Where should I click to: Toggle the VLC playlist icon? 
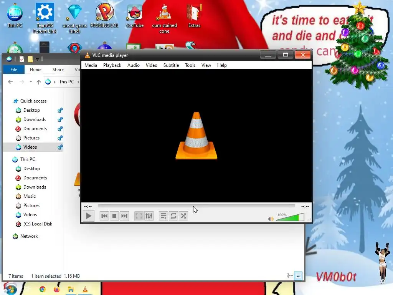click(x=163, y=216)
